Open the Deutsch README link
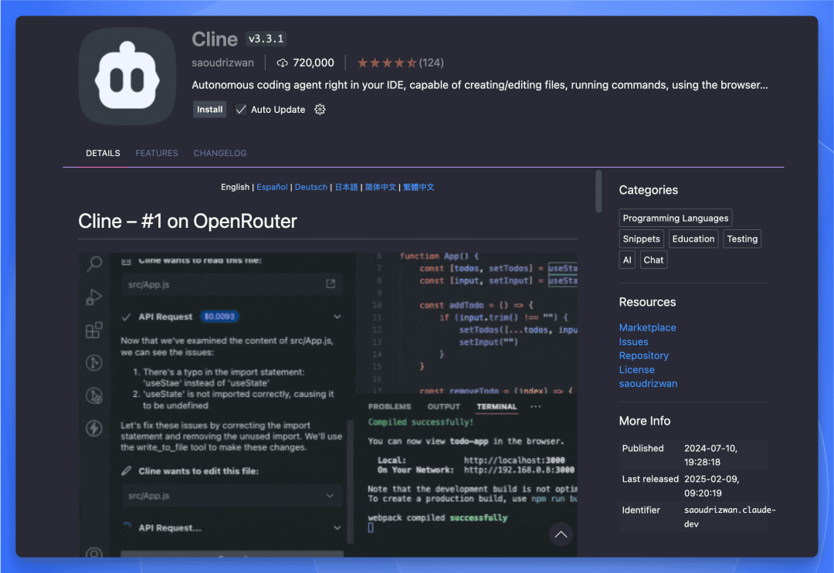The width and height of the screenshot is (834, 573). [x=311, y=188]
